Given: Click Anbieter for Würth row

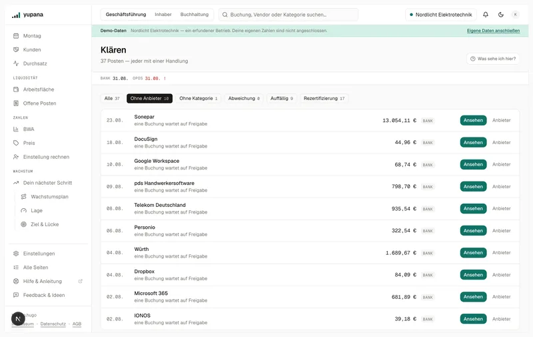Looking at the screenshot, I should click(502, 252).
